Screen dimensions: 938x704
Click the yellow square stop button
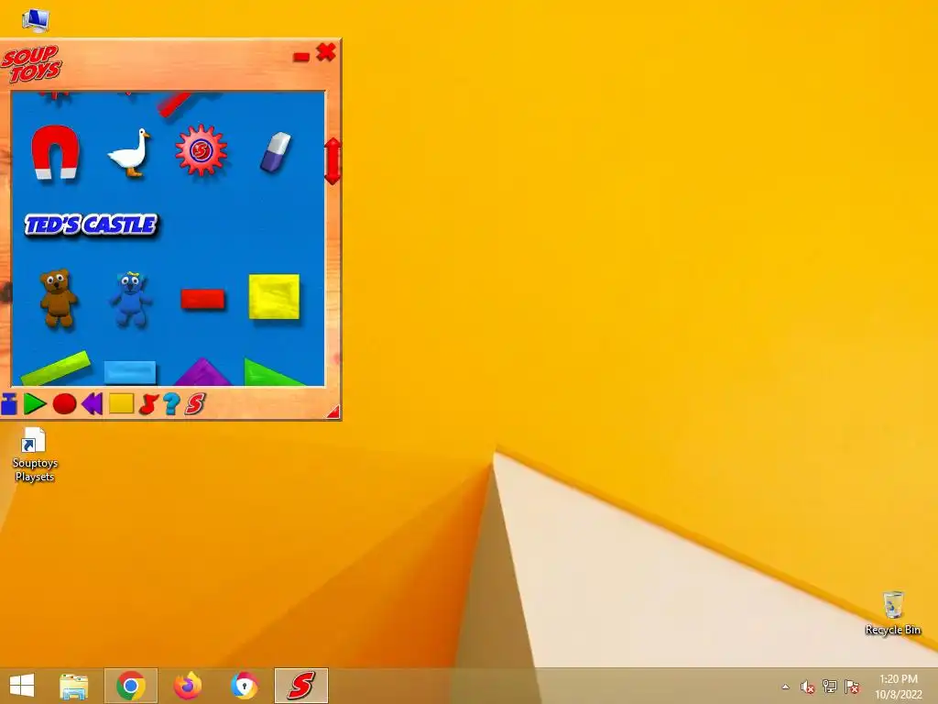(122, 403)
